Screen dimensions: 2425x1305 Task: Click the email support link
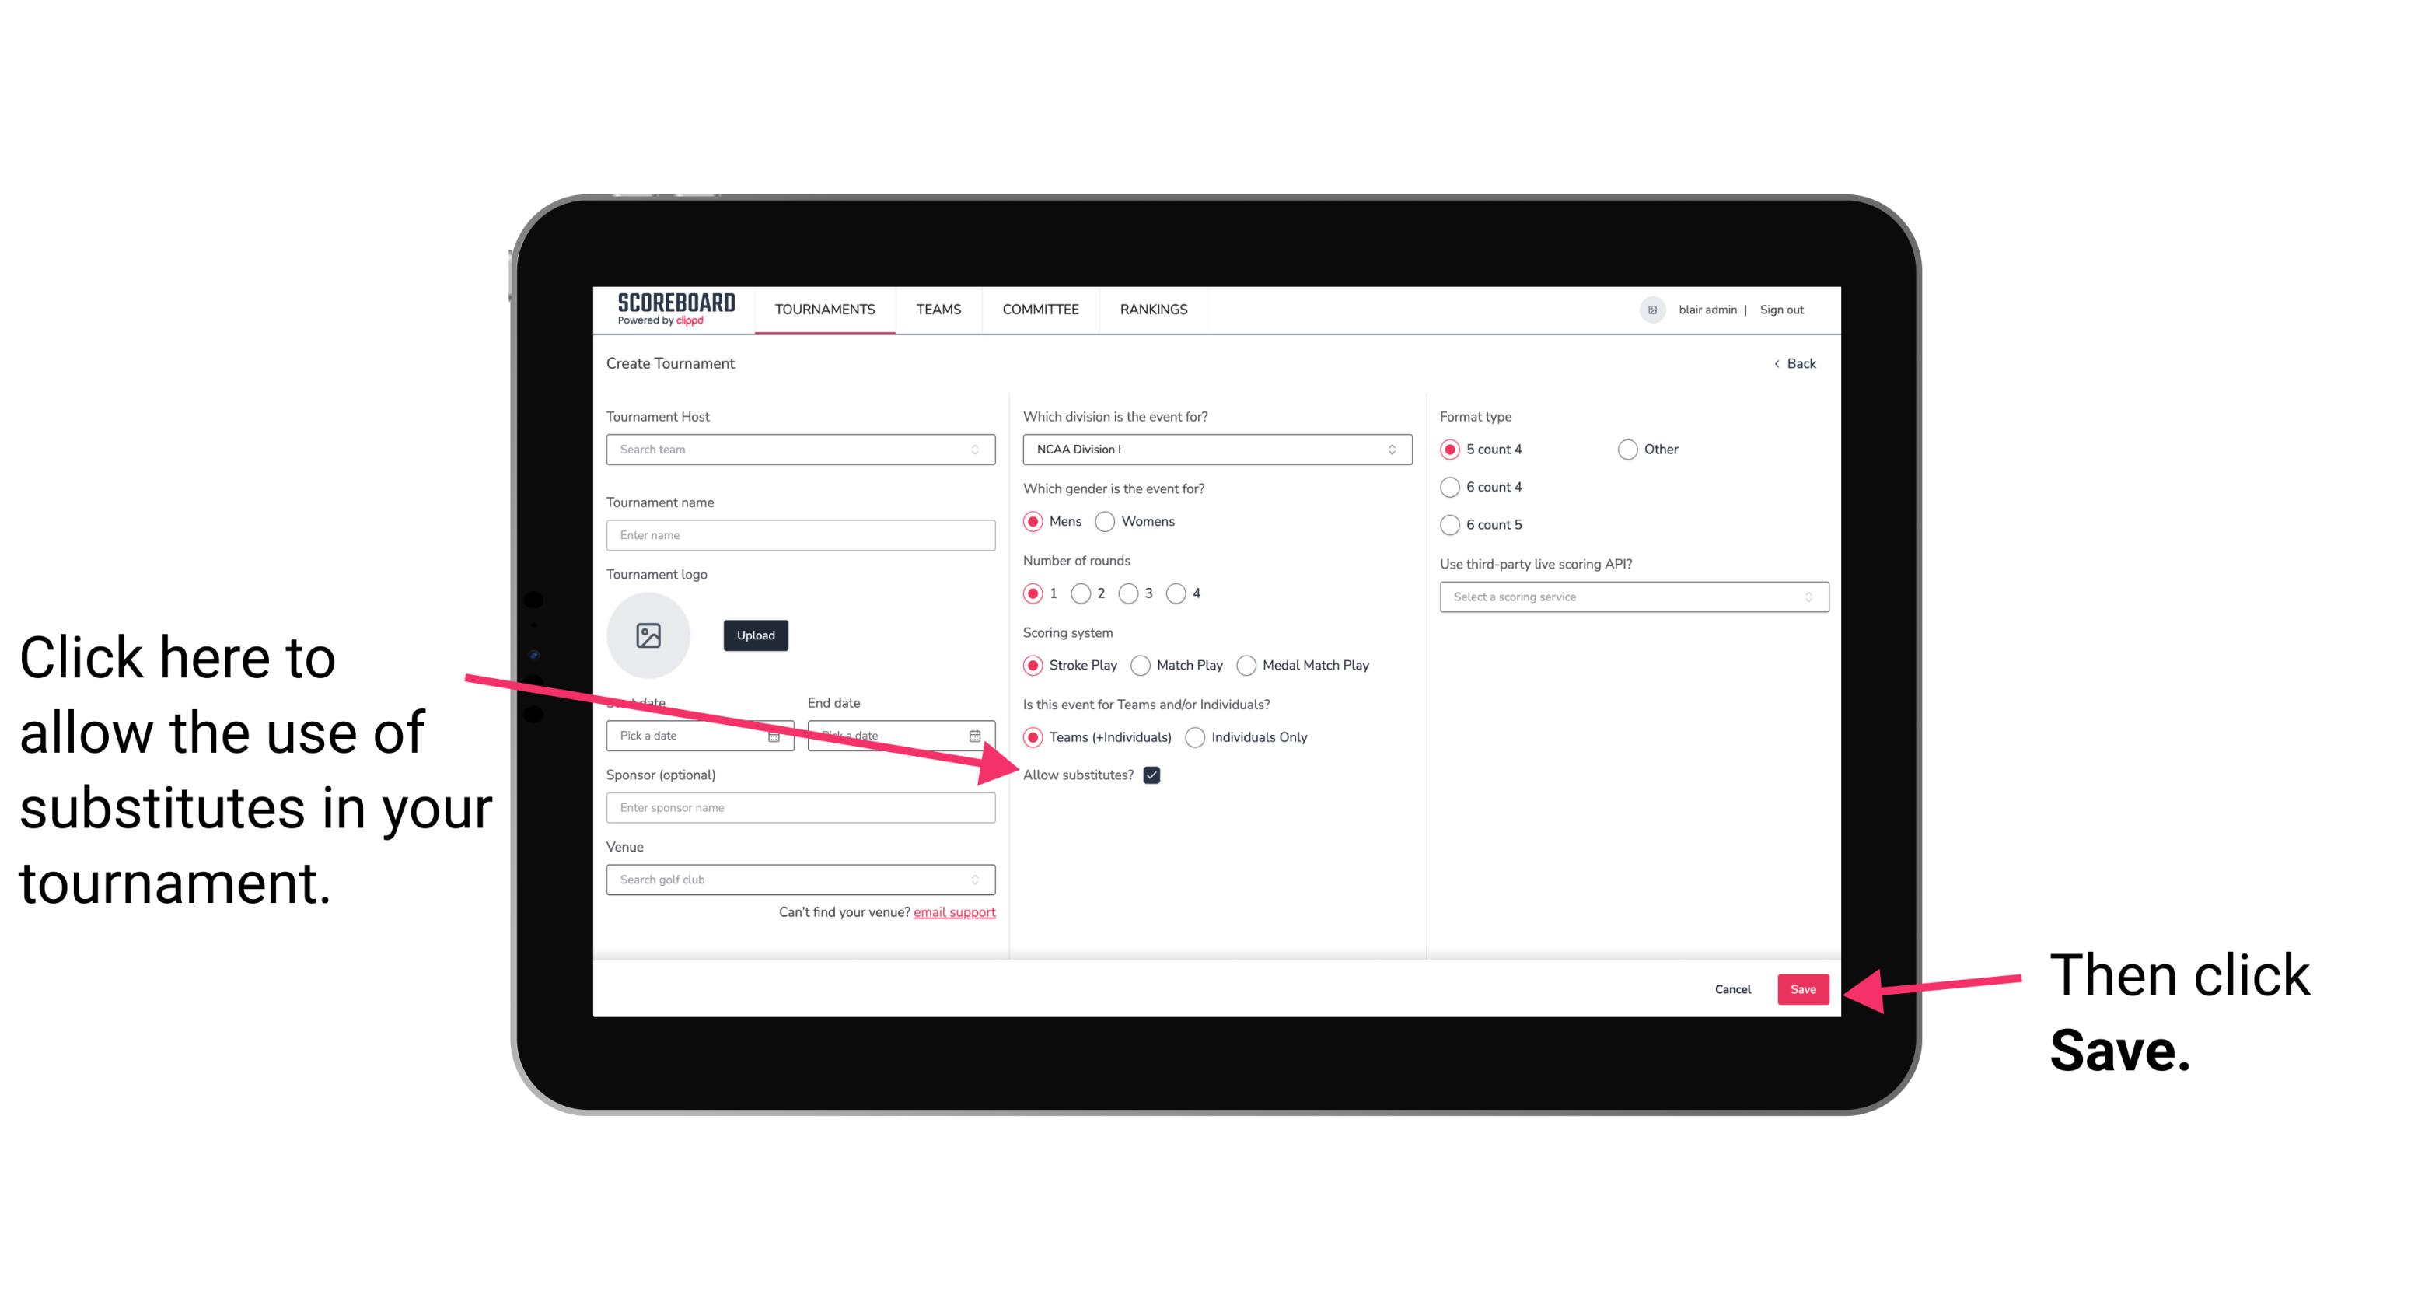[x=954, y=913]
